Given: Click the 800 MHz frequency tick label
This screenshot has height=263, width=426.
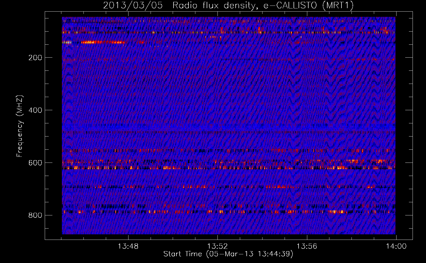Looking at the screenshot, I should [x=35, y=215].
